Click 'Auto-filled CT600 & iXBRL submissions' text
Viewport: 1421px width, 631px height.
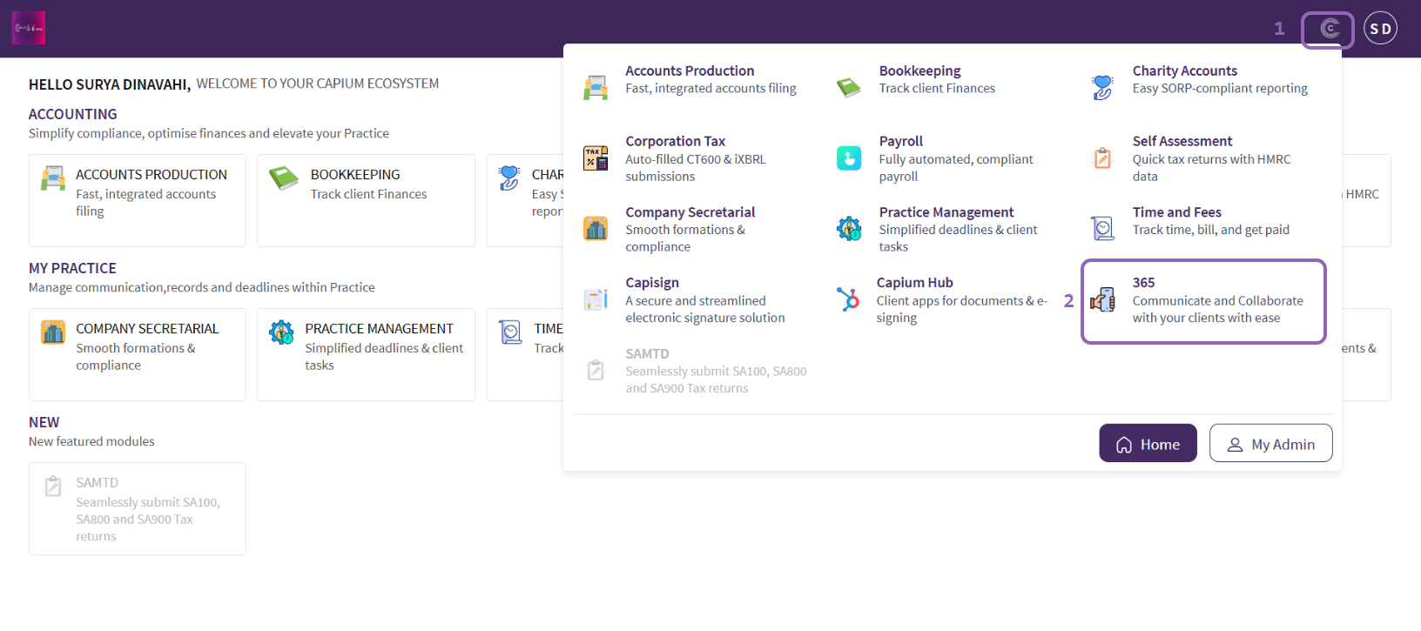(x=696, y=168)
